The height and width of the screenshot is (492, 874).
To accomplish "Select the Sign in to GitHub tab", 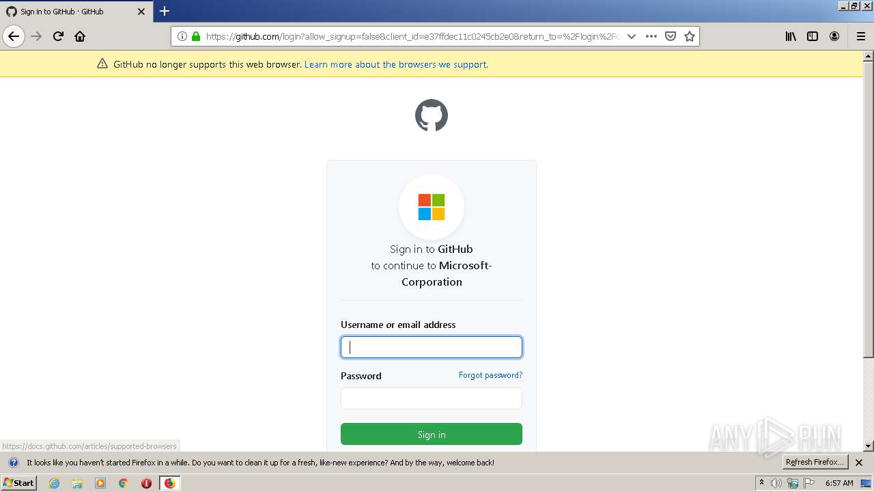I will pos(76,12).
